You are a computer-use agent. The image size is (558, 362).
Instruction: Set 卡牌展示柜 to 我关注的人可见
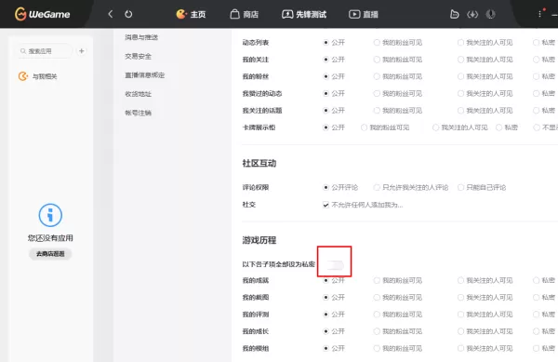pyautogui.click(x=435, y=127)
